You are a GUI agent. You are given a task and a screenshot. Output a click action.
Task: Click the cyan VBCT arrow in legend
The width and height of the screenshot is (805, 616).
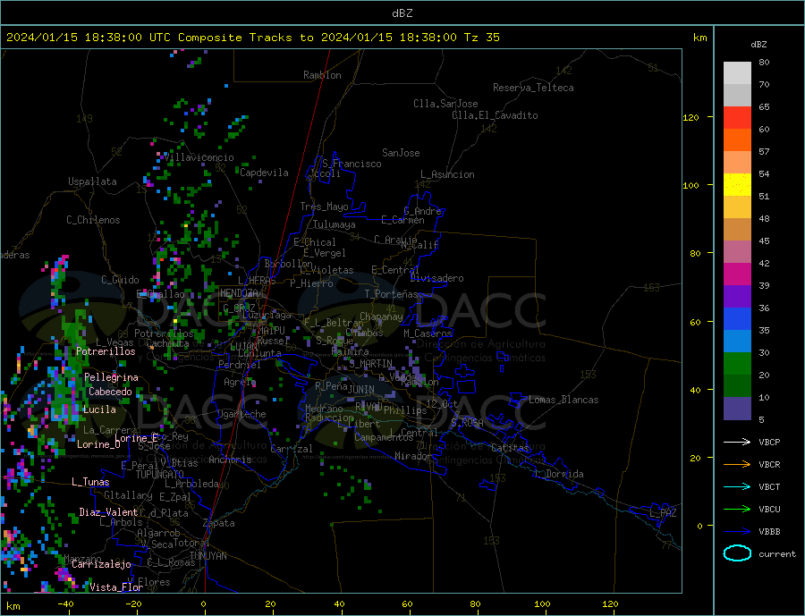coord(737,486)
